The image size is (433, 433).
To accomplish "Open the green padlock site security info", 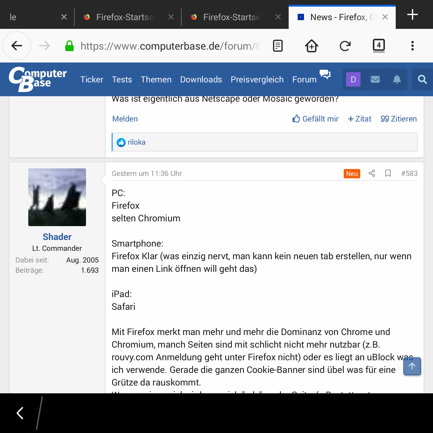I will (69, 46).
